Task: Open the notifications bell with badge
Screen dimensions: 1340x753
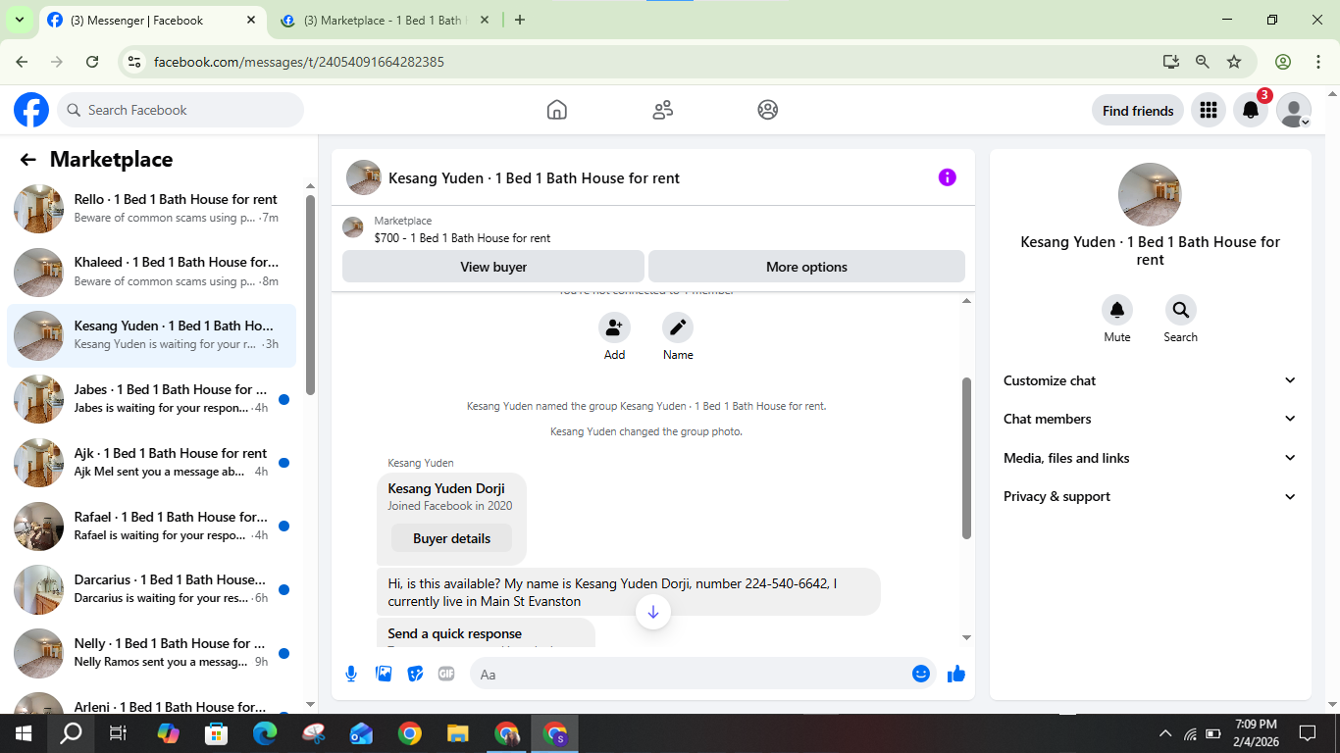Action: [x=1251, y=111]
